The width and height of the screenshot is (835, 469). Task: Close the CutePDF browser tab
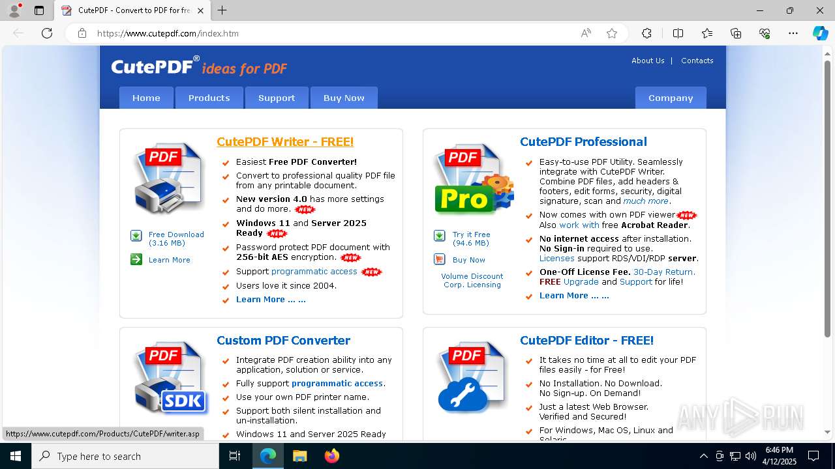(200, 10)
